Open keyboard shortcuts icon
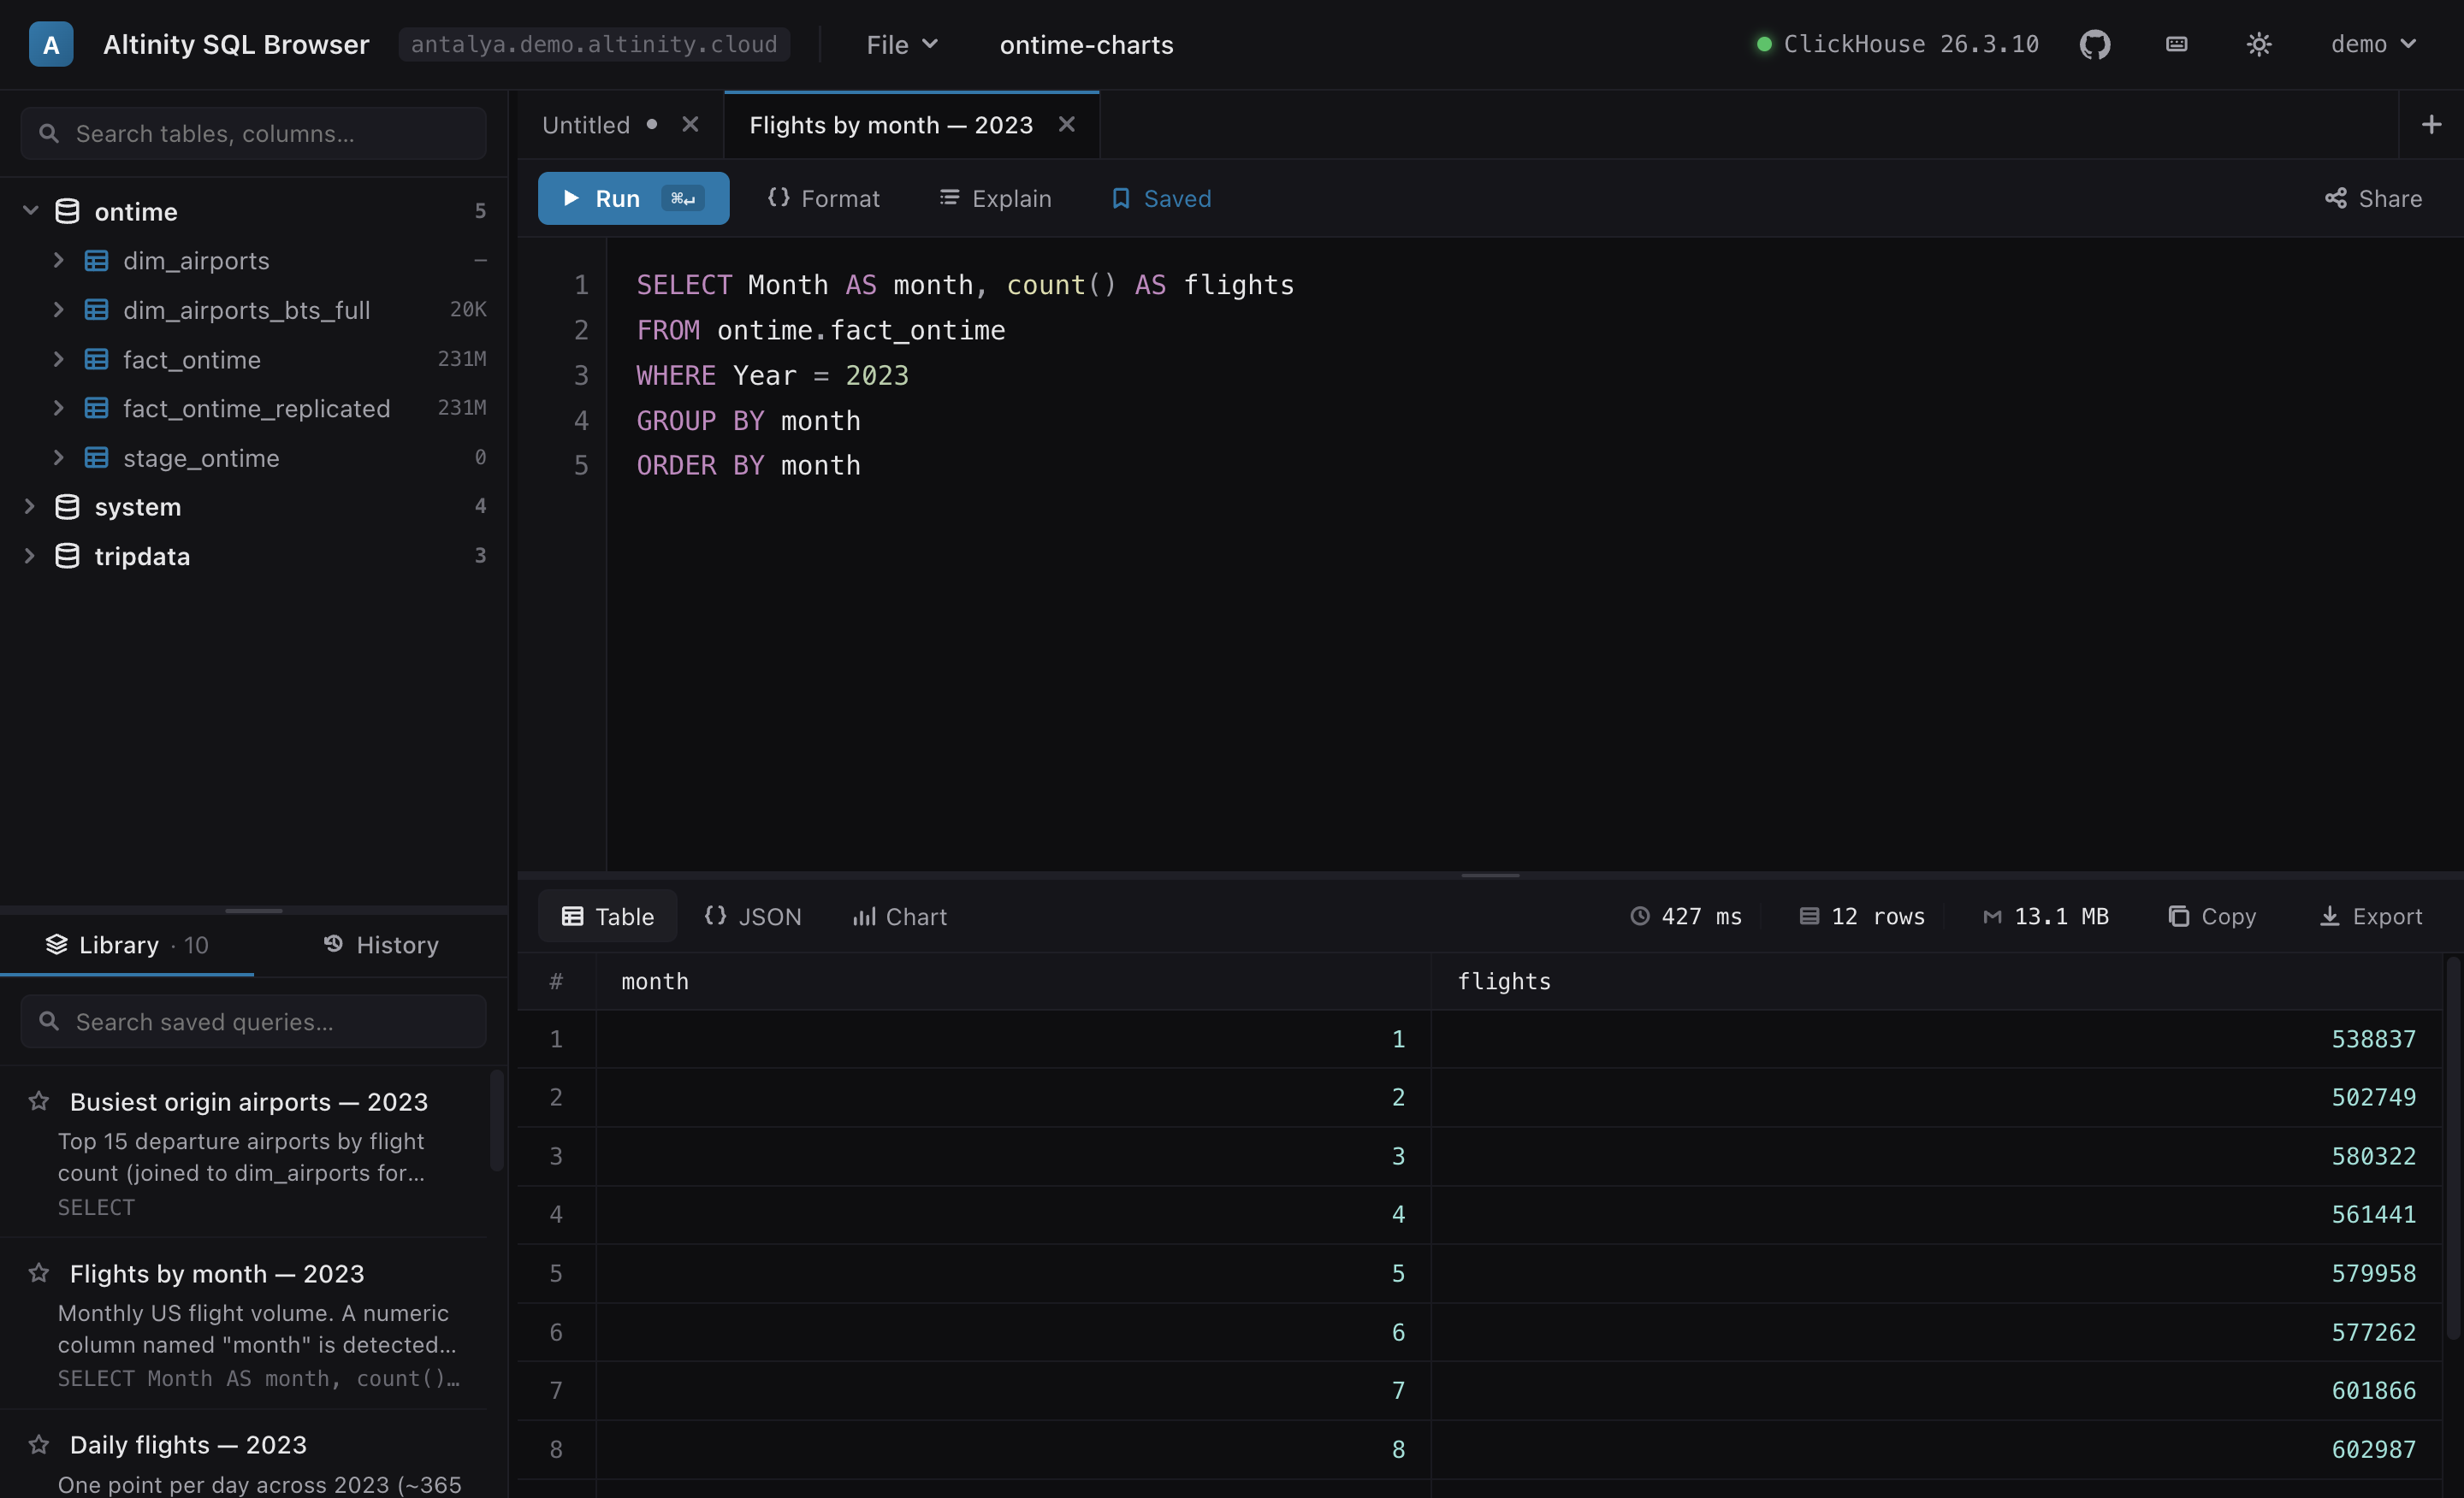 click(2176, 44)
